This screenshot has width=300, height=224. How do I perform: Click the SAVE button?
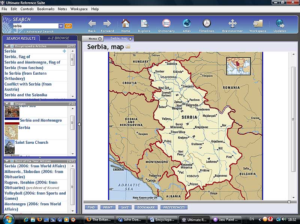124,207
